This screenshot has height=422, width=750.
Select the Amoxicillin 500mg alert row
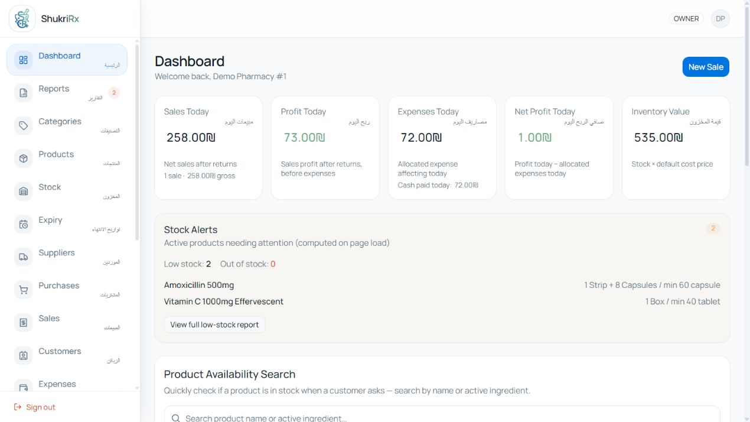pyautogui.click(x=442, y=285)
